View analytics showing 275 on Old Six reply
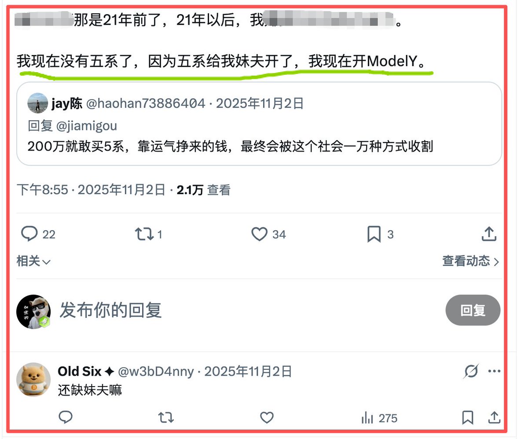 (378, 417)
